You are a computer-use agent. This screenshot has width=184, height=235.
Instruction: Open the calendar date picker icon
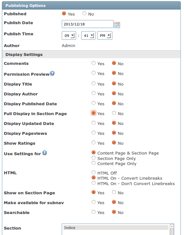click(x=117, y=25)
